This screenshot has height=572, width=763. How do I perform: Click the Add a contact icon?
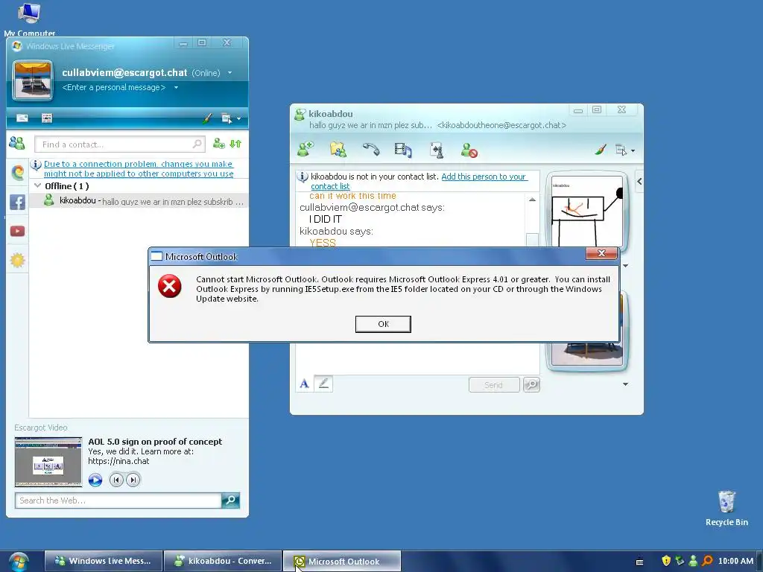coord(219,144)
